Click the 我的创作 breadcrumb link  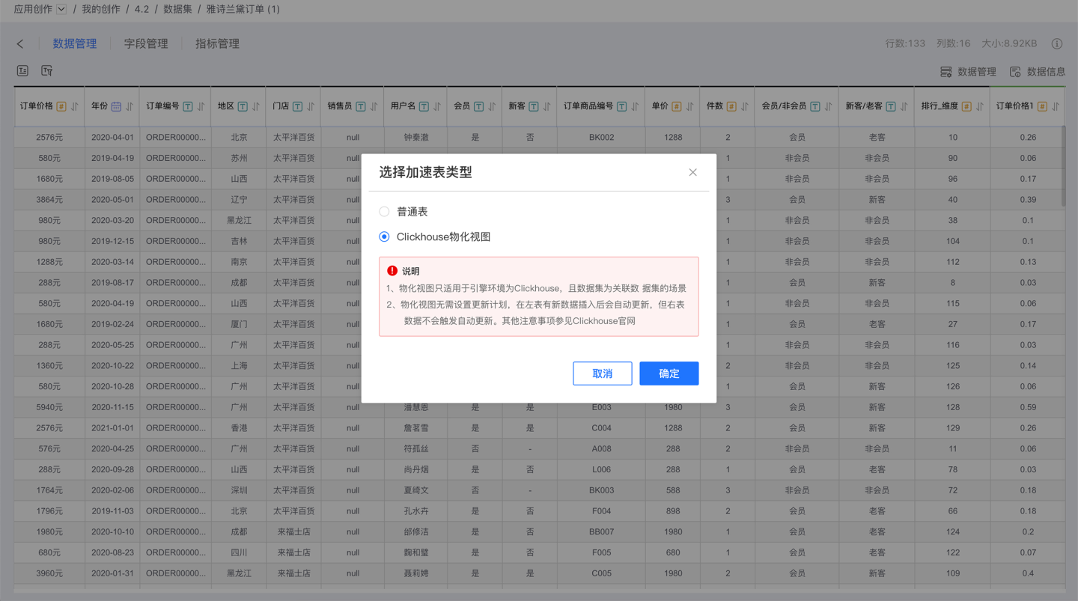click(x=101, y=10)
